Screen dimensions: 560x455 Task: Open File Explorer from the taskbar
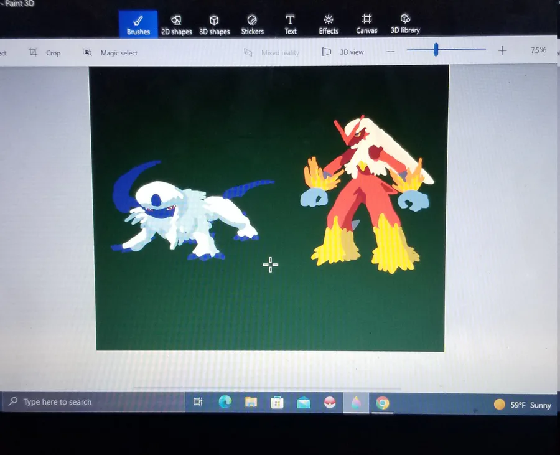pyautogui.click(x=251, y=403)
